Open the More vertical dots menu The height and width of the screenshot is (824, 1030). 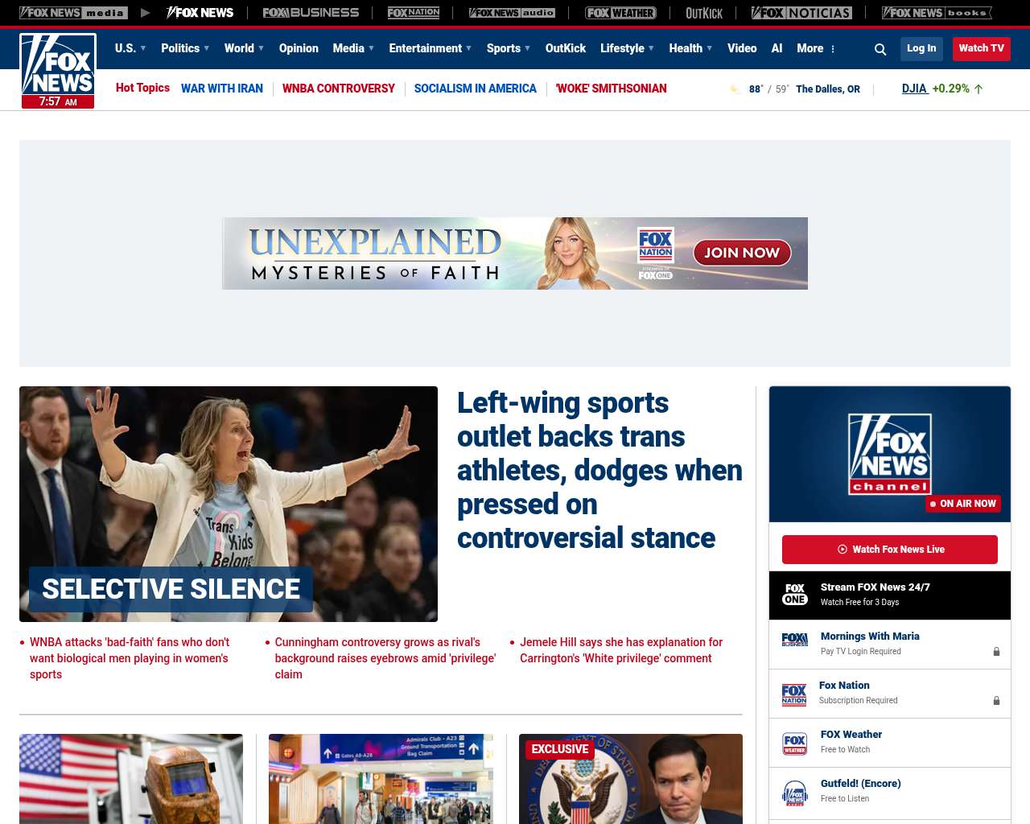(x=833, y=49)
